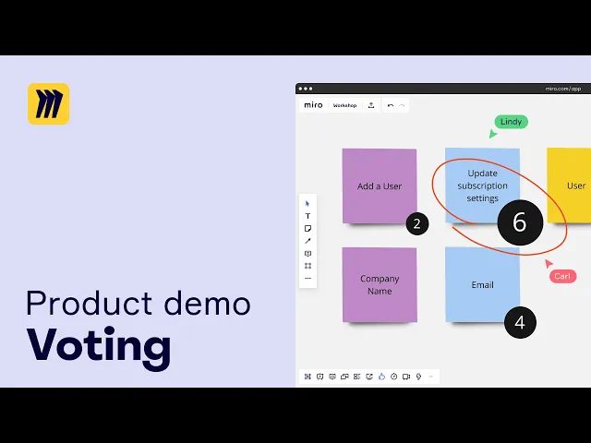This screenshot has width=591, height=443.
Task: Redo the last undone action
Action: coord(402,105)
